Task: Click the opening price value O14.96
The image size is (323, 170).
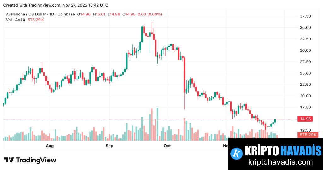Action: pos(84,14)
